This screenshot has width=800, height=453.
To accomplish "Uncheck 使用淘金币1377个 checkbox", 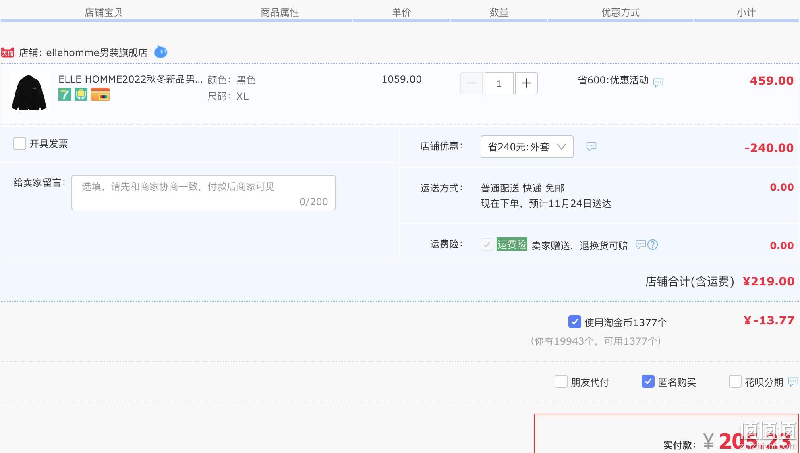I will coord(575,322).
